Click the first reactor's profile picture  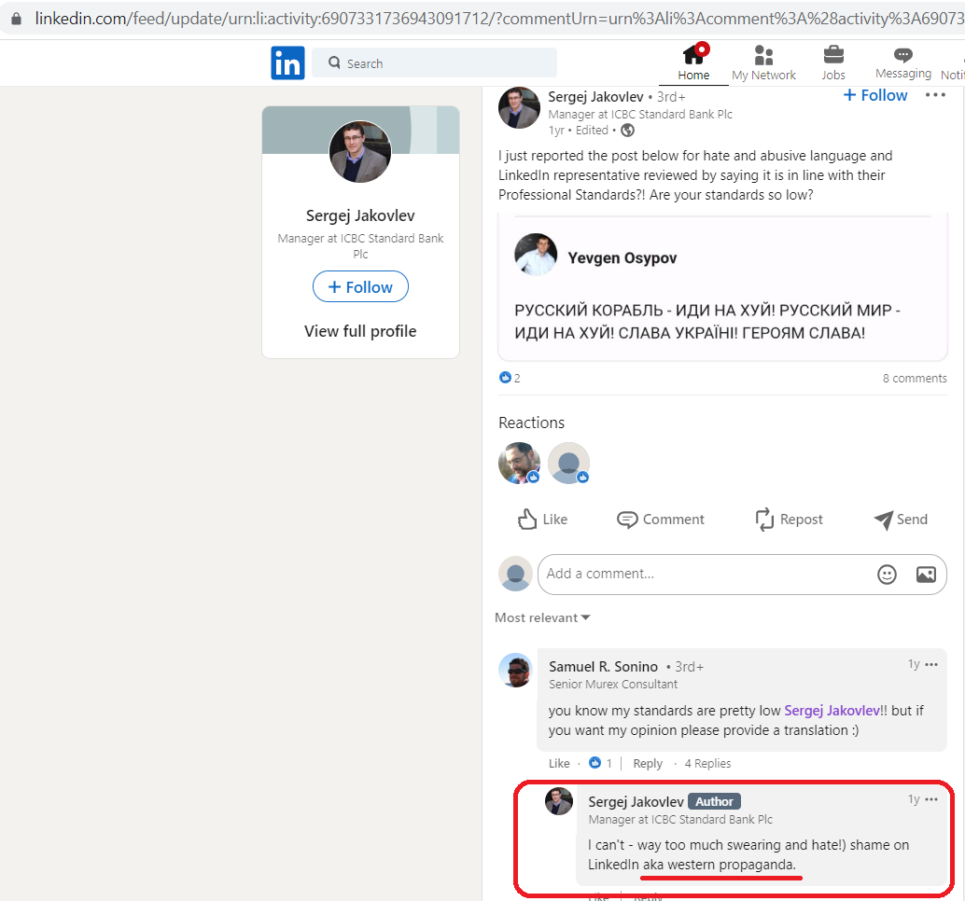520,464
